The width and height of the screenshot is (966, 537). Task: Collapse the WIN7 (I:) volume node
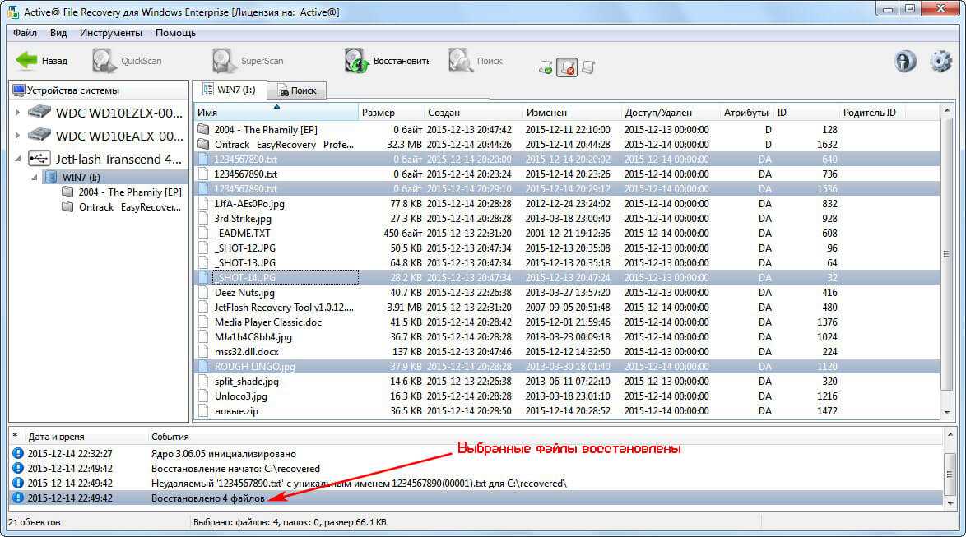35,178
